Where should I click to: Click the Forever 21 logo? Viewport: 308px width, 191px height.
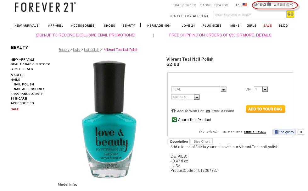point(45,7)
